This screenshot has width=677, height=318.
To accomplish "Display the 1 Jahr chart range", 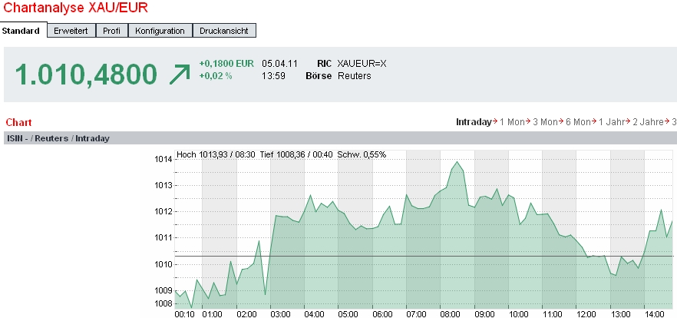I will coord(613,122).
